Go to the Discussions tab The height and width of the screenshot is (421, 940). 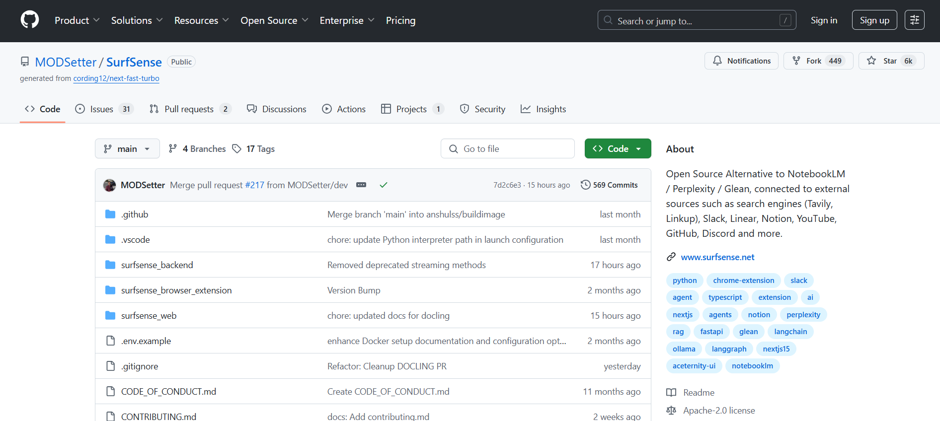tap(277, 109)
